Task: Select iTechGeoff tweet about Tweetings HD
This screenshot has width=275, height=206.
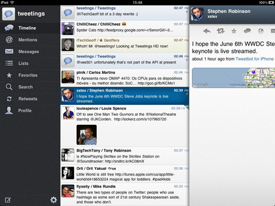Action: point(125,45)
